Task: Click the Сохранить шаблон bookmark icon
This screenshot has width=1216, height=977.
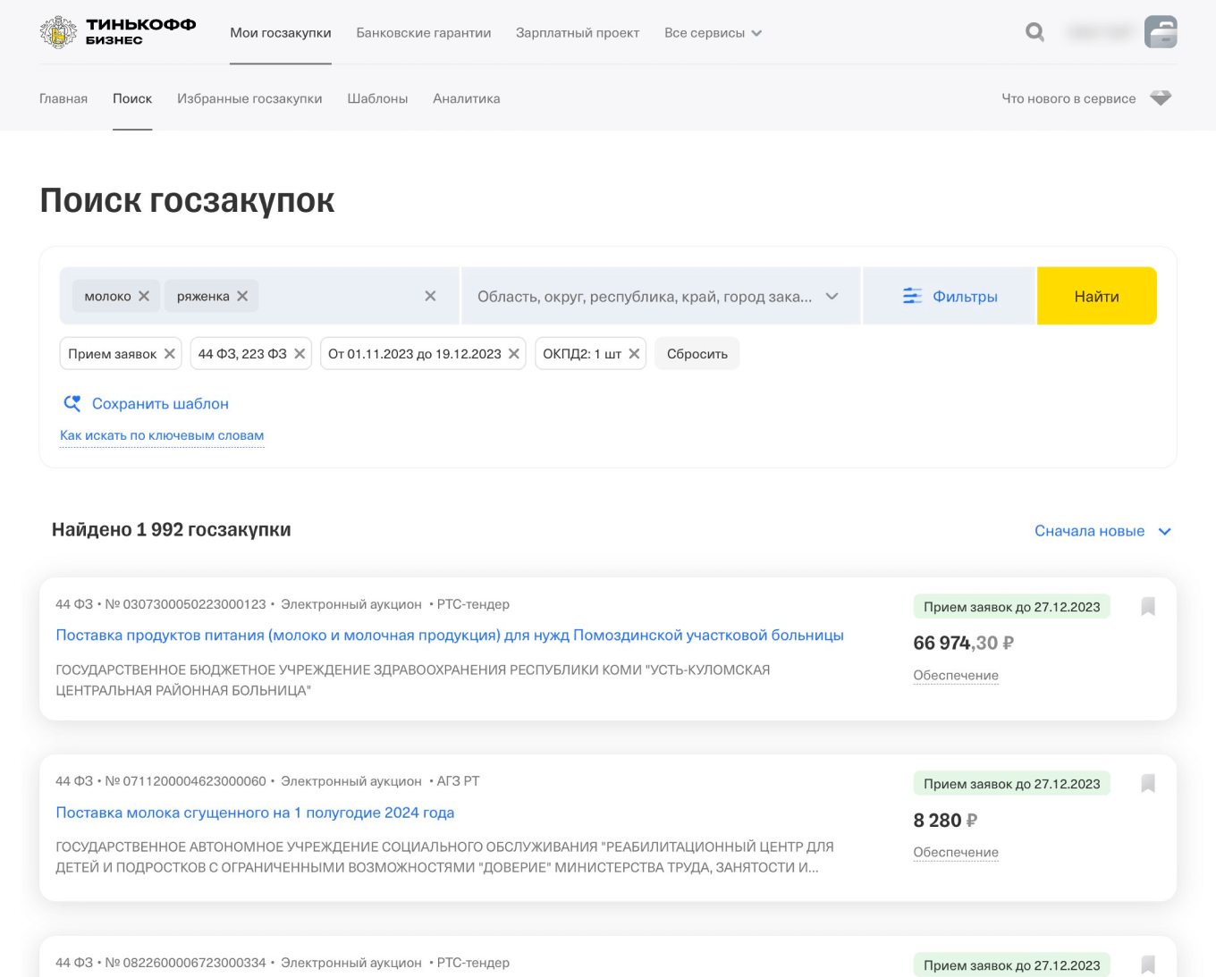Action: pos(72,403)
